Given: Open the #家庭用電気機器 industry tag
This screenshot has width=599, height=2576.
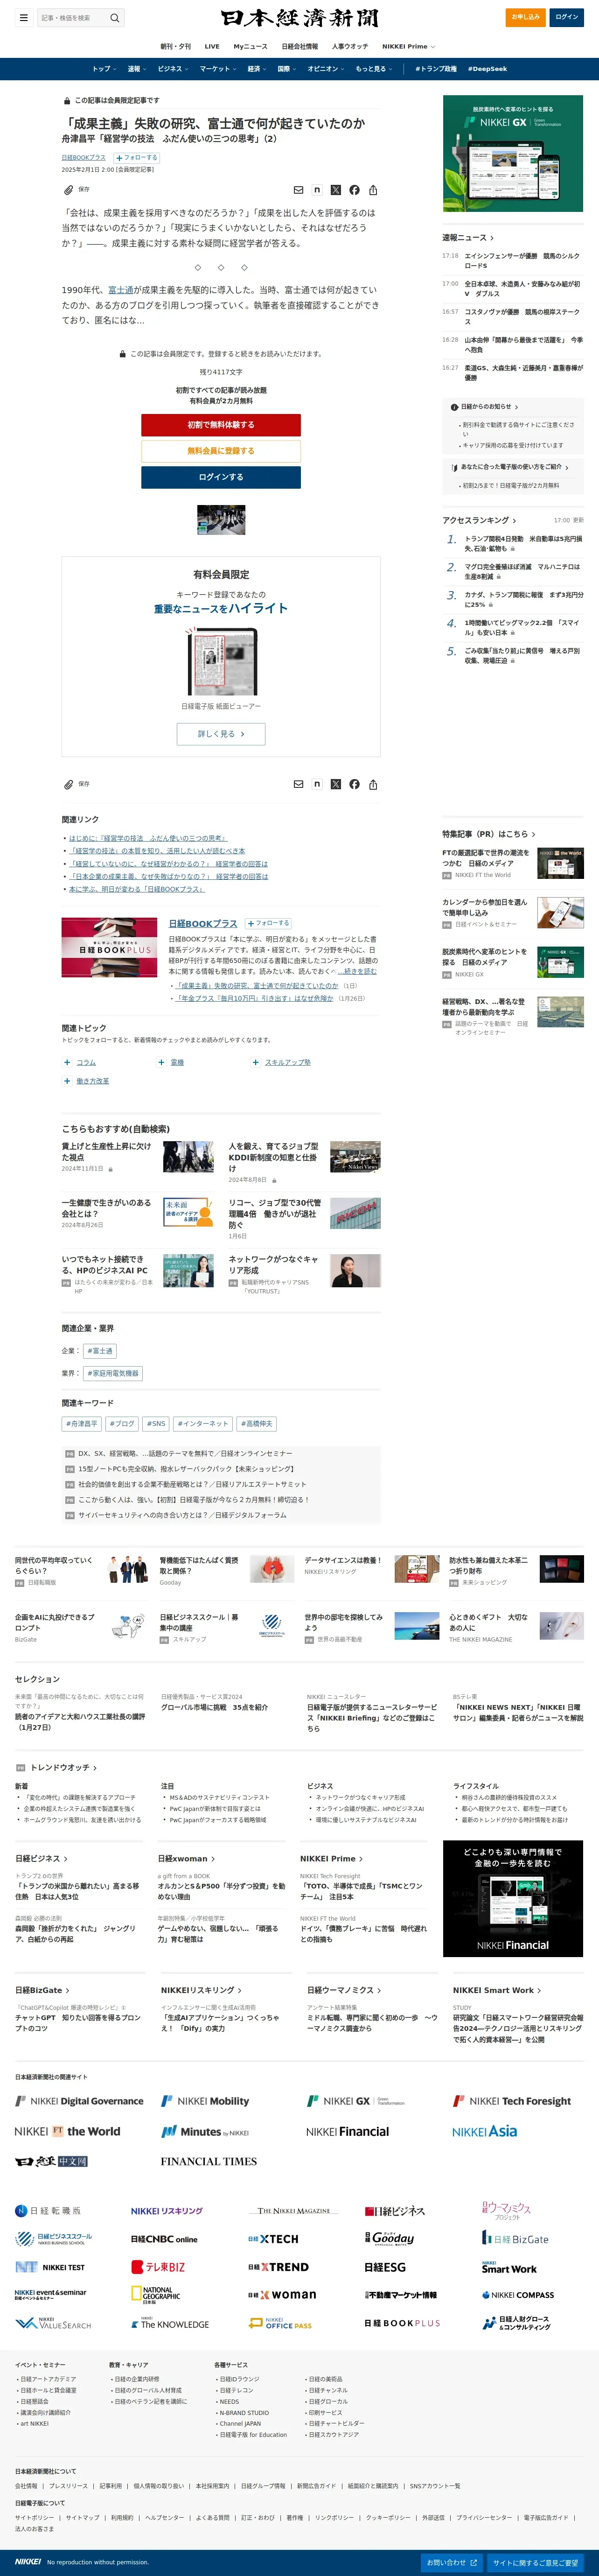Looking at the screenshot, I should (113, 1374).
